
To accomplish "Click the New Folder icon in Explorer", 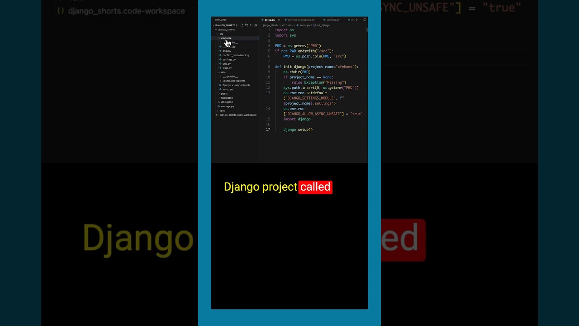I will pos(247,25).
